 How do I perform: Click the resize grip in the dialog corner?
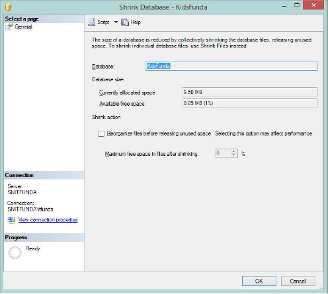321,287
